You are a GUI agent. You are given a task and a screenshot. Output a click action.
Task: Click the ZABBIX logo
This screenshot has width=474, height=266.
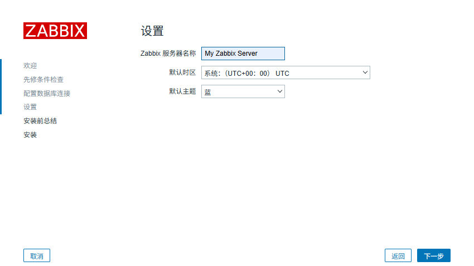[x=55, y=31]
